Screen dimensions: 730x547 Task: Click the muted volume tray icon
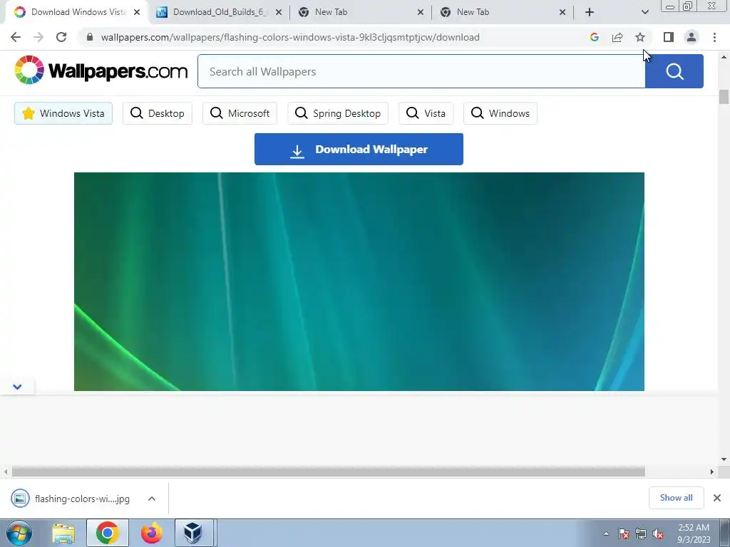pyautogui.click(x=658, y=533)
